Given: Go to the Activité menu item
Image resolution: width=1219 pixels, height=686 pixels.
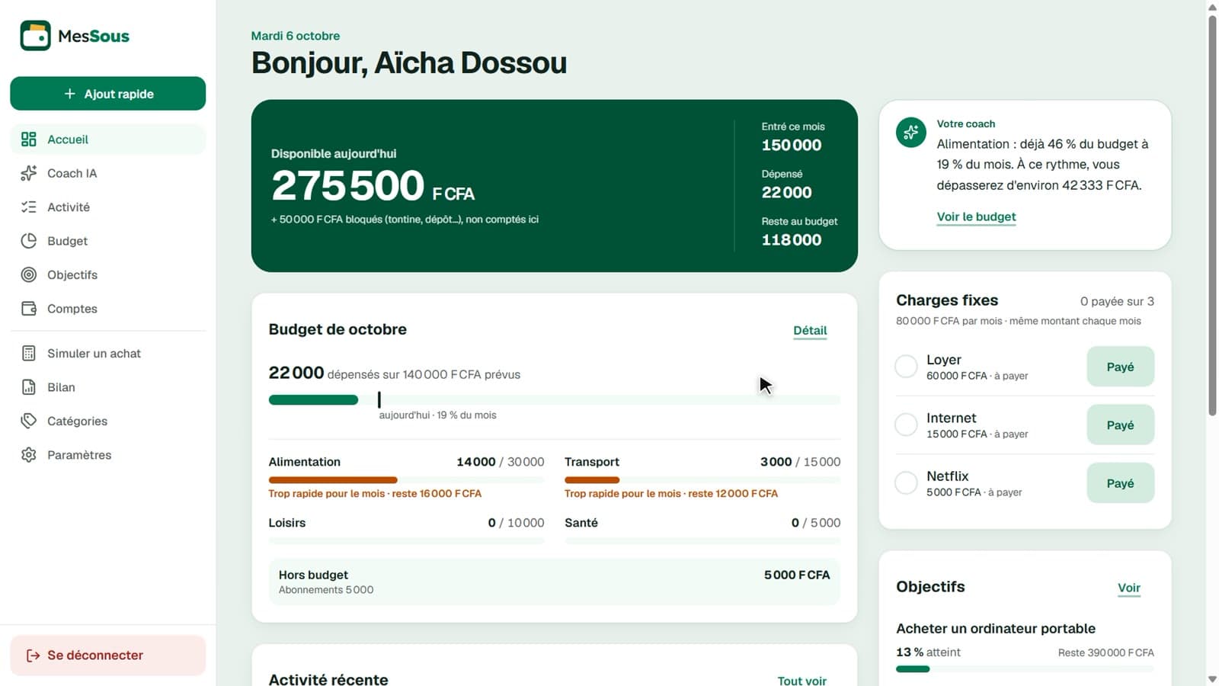Looking at the screenshot, I should click(108, 207).
